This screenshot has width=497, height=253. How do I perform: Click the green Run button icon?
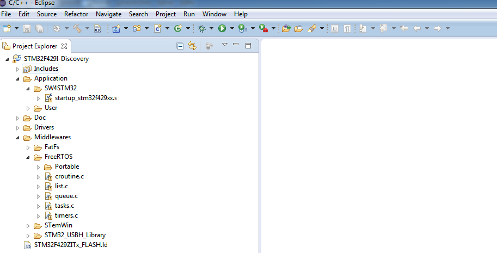(x=222, y=28)
